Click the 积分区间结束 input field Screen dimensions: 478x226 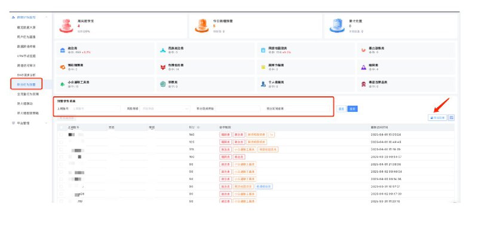(x=307, y=109)
